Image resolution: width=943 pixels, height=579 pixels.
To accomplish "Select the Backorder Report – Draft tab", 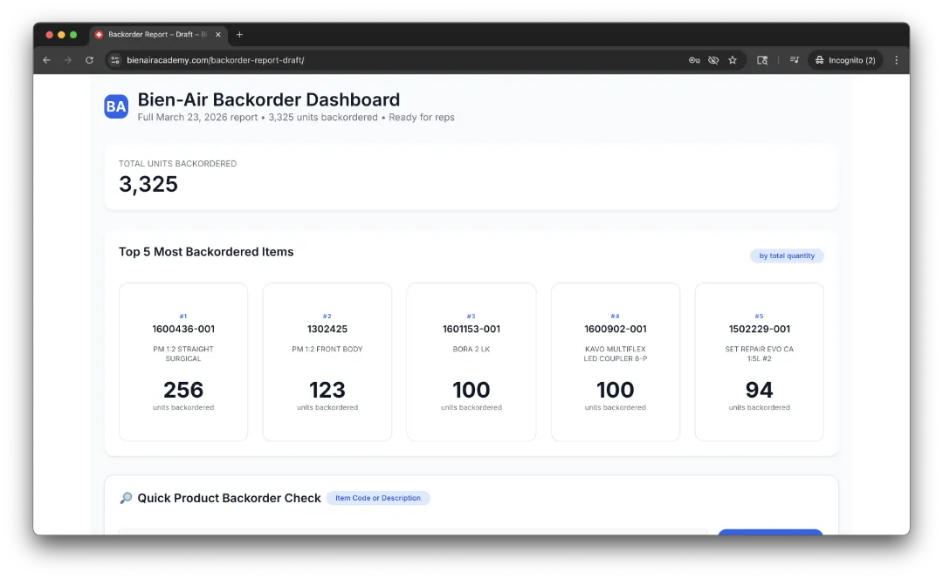I will [x=158, y=35].
